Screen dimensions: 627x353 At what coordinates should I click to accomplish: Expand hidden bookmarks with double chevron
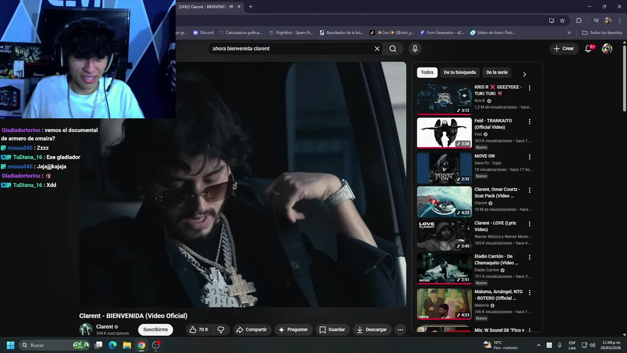569,33
